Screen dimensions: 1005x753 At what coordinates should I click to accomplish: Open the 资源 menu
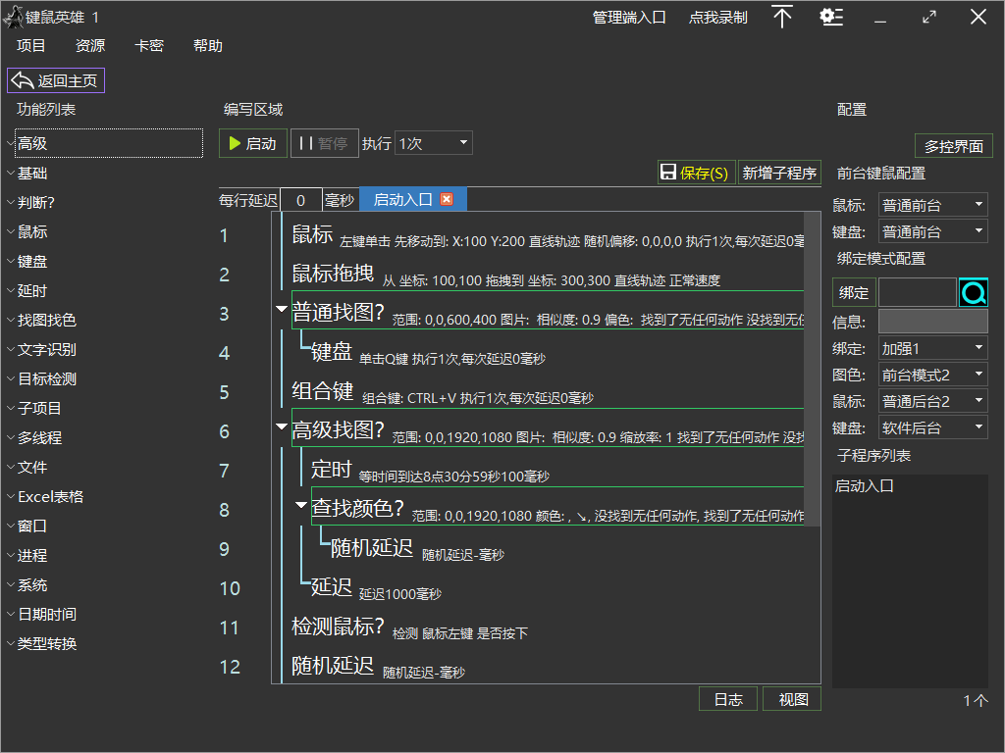[x=89, y=45]
